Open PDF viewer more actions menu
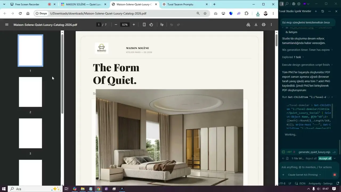Screen dimensions: 341x192 coord(271,25)
